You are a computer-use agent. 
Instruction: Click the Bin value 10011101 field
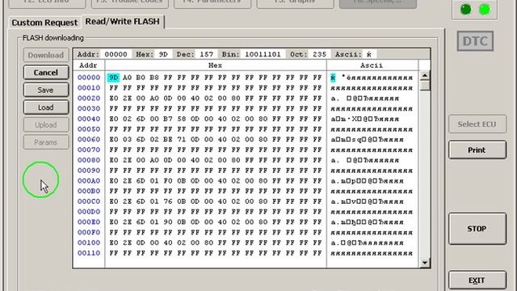point(263,54)
